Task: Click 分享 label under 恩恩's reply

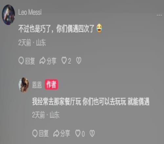Action: click(x=65, y=134)
